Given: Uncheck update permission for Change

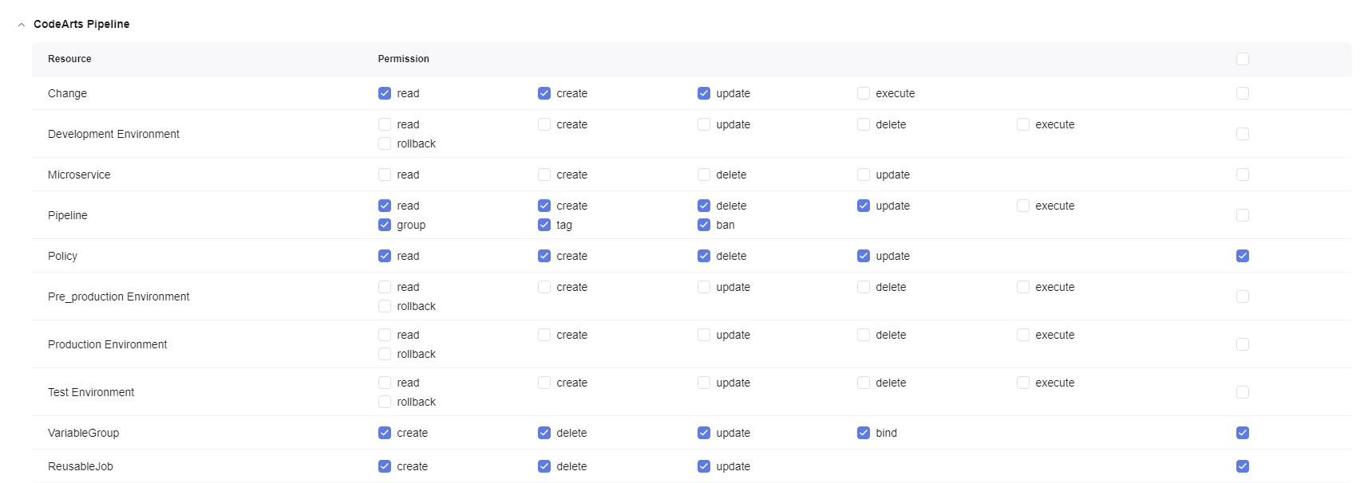Looking at the screenshot, I should tap(704, 93).
